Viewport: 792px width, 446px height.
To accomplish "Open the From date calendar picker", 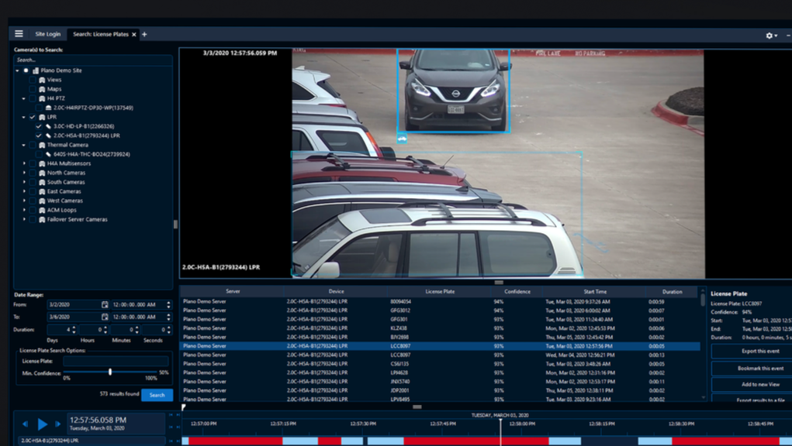I will tap(105, 304).
